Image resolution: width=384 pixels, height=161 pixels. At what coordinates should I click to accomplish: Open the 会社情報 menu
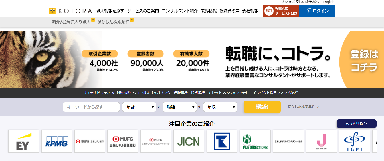coord(250,11)
